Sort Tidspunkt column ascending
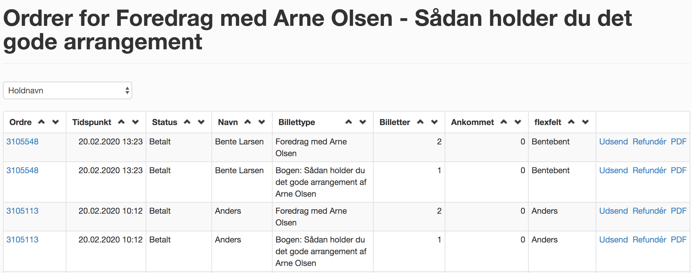692x273 pixels. (x=121, y=122)
